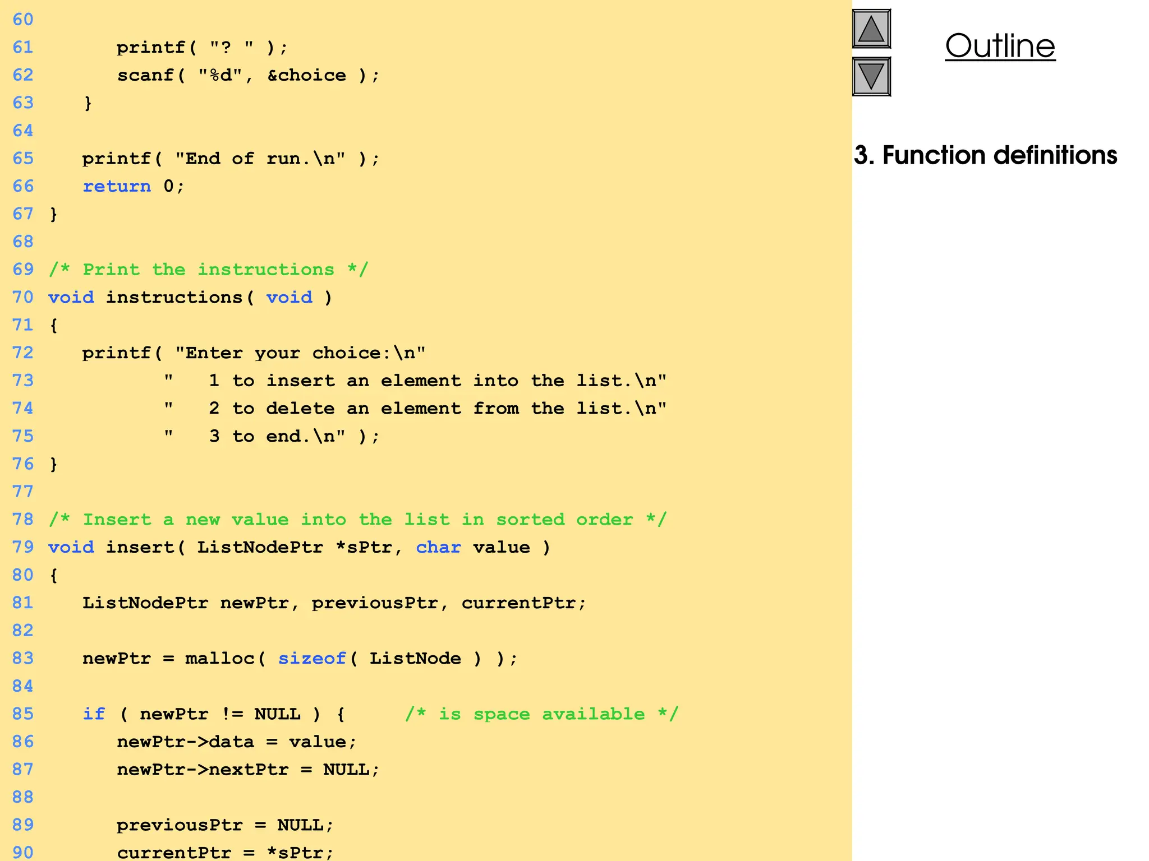
Task: Select the '3 to end' string line
Action: tap(272, 436)
